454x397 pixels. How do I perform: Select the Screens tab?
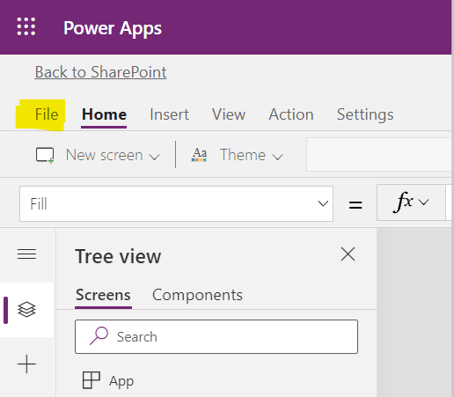[x=103, y=295]
